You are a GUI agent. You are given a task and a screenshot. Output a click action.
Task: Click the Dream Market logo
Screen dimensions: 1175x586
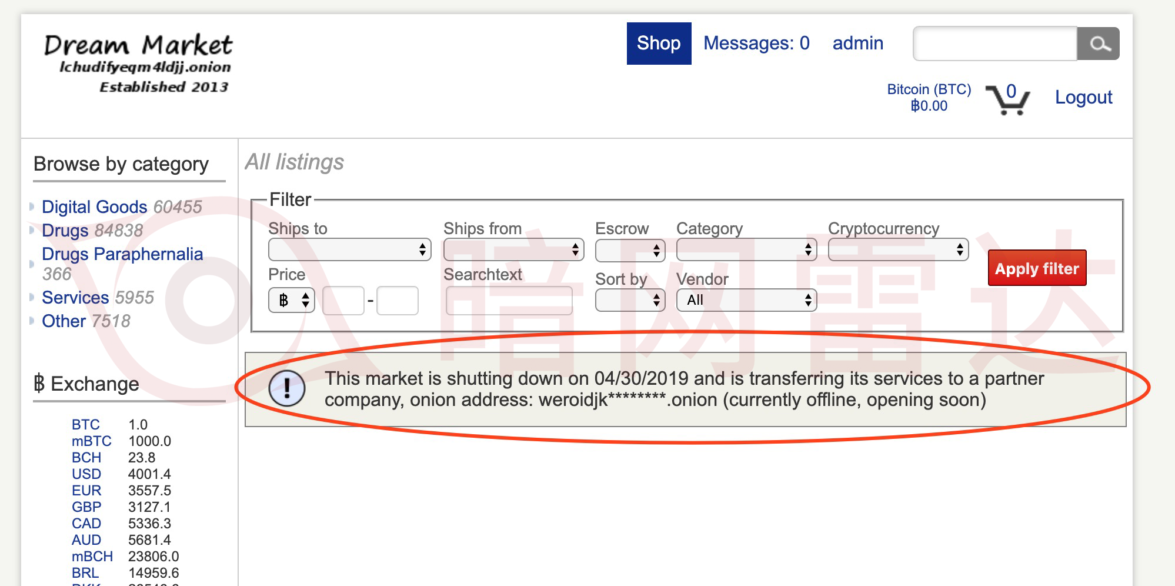pyautogui.click(x=138, y=62)
